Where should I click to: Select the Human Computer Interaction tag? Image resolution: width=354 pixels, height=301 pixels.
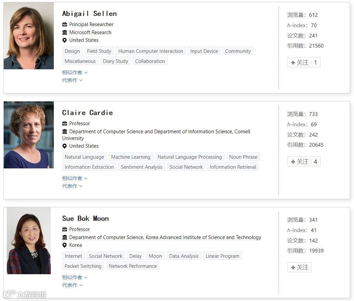click(150, 51)
